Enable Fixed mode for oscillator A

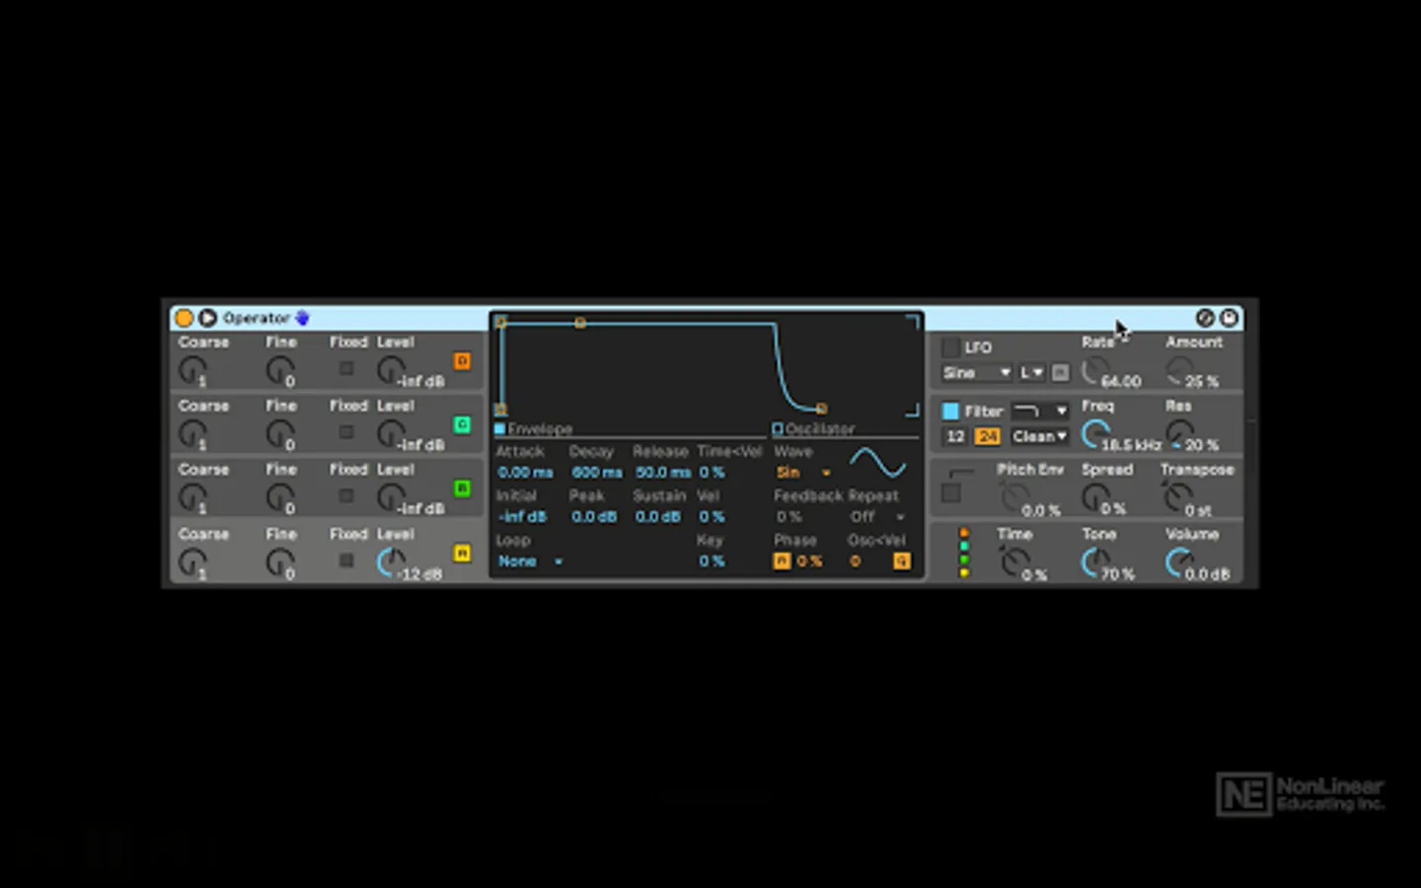[x=346, y=560]
